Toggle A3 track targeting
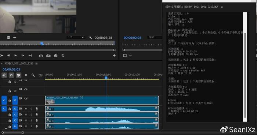Image resolution: width=257 pixels, height=135 pixels. pos(15,120)
